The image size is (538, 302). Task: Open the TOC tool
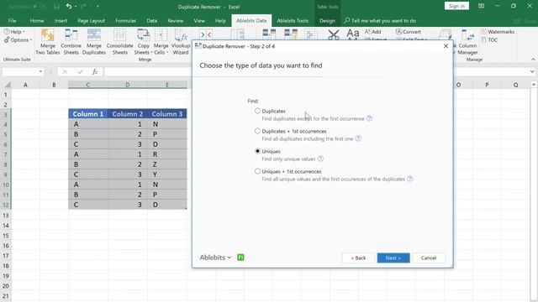click(x=489, y=39)
